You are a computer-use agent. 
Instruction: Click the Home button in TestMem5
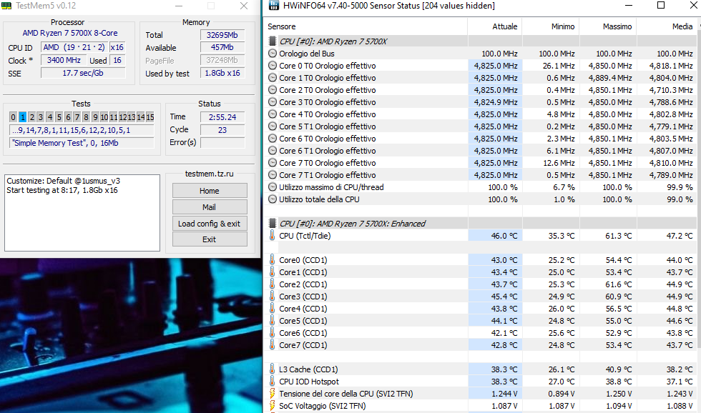pyautogui.click(x=210, y=191)
